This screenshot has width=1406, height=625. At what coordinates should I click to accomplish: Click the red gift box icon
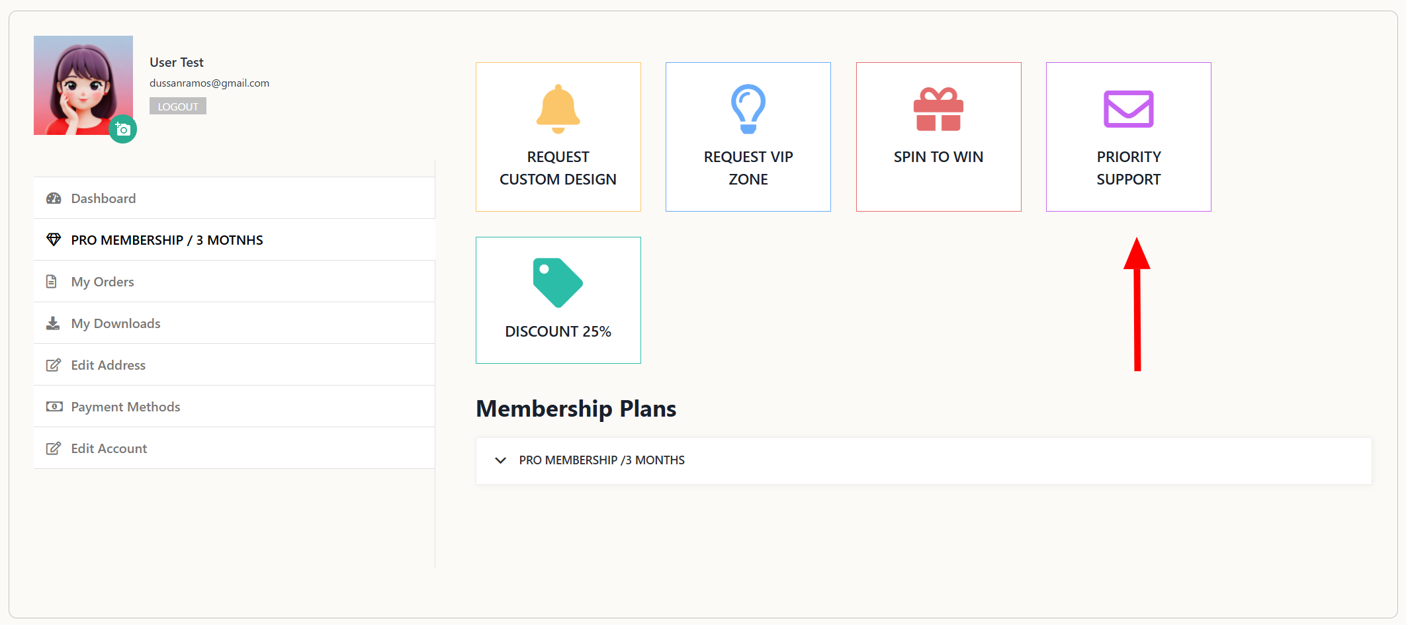click(x=938, y=109)
